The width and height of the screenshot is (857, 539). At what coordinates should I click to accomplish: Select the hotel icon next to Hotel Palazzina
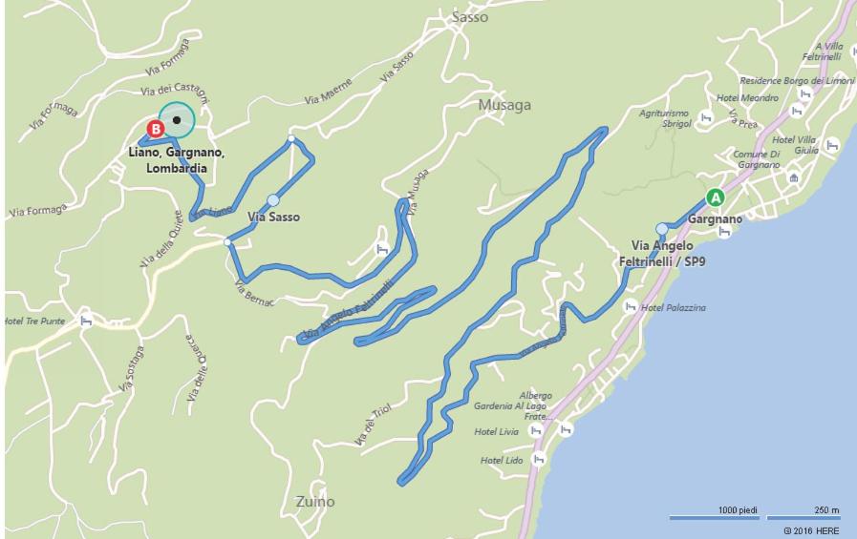coord(631,307)
